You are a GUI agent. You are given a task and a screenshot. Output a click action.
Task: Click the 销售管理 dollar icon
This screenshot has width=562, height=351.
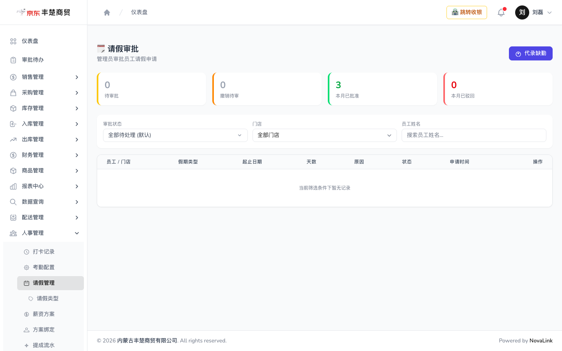click(x=13, y=77)
